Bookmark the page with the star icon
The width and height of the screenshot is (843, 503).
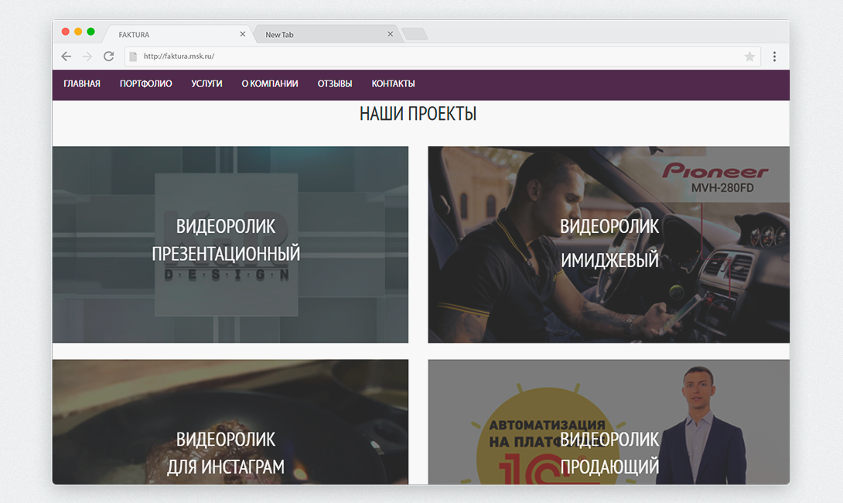coord(749,56)
